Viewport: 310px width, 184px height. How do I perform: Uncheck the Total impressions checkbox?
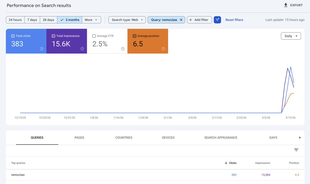(53, 36)
